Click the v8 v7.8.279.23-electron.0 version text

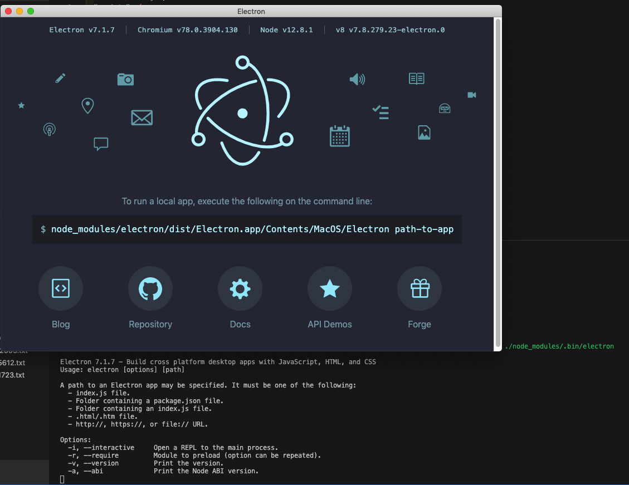(390, 30)
